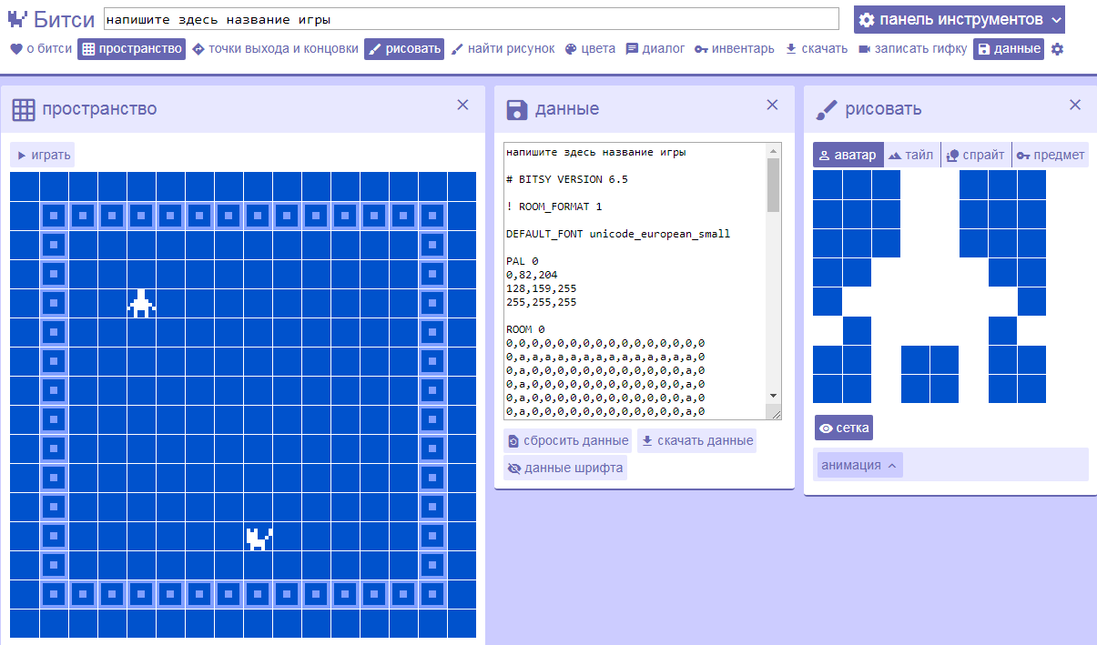Screen dimensions: 1097x645
Task: Open точки выхода и концовки tool
Action: (x=275, y=49)
